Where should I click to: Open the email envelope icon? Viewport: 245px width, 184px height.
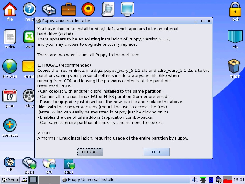point(28,66)
